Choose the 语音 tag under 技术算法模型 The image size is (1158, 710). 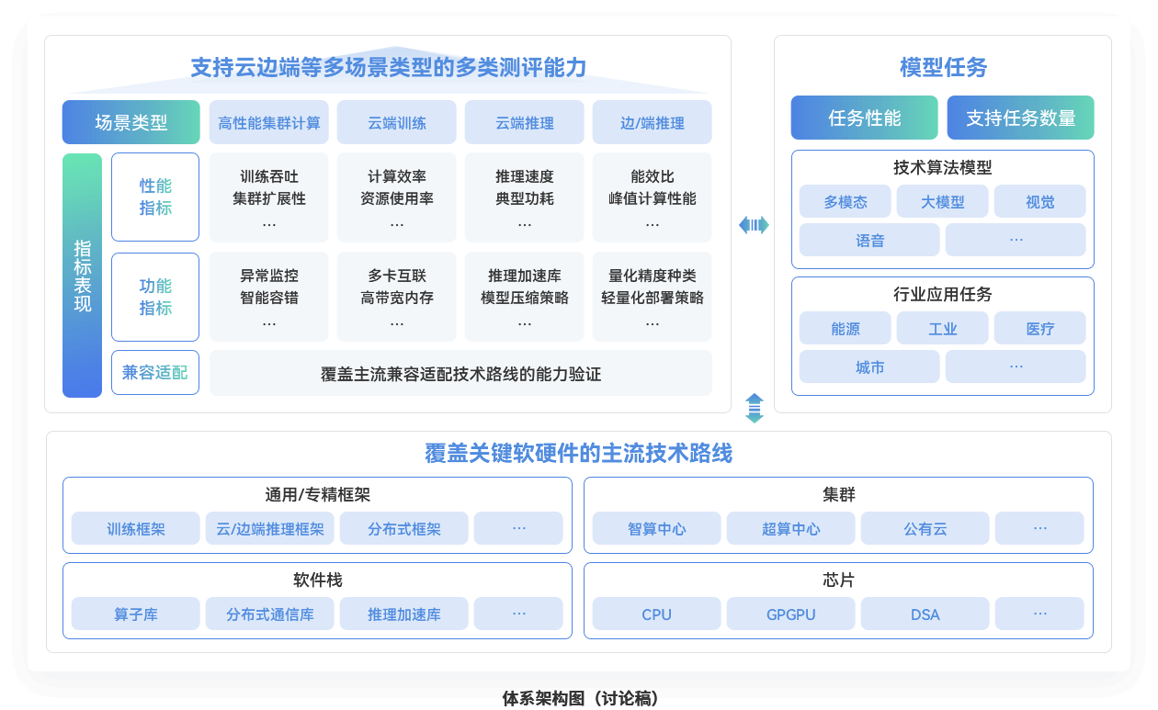pyautogui.click(x=868, y=240)
